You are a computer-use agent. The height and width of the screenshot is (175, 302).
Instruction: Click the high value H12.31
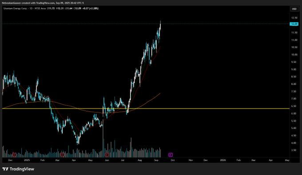point(60,8)
